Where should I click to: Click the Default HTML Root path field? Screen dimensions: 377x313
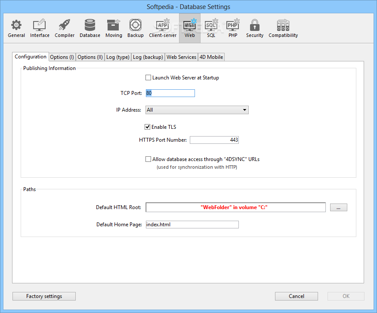click(x=236, y=207)
